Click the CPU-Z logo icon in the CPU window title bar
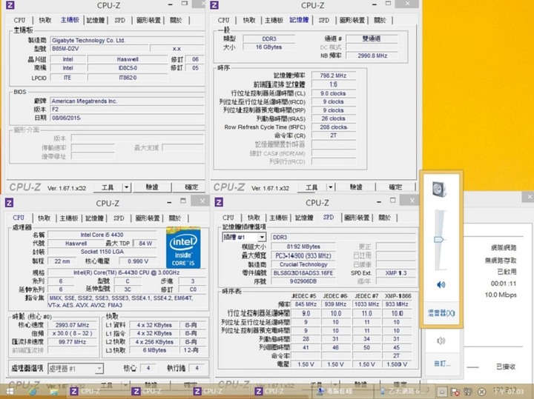This screenshot has width=534, height=399. 9,203
